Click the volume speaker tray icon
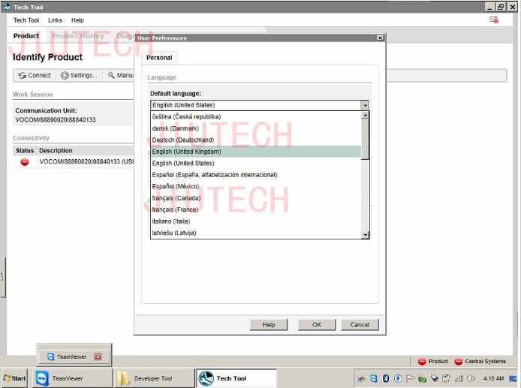Viewport: 521px width, 388px height. 471,378
